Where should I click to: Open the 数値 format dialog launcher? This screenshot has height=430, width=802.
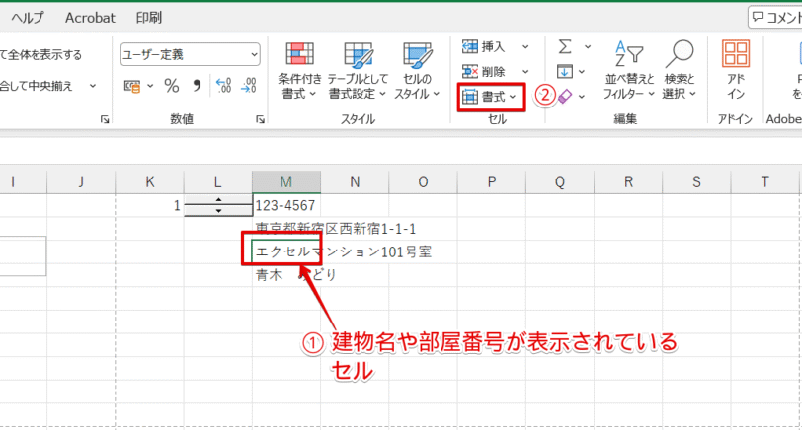(260, 119)
